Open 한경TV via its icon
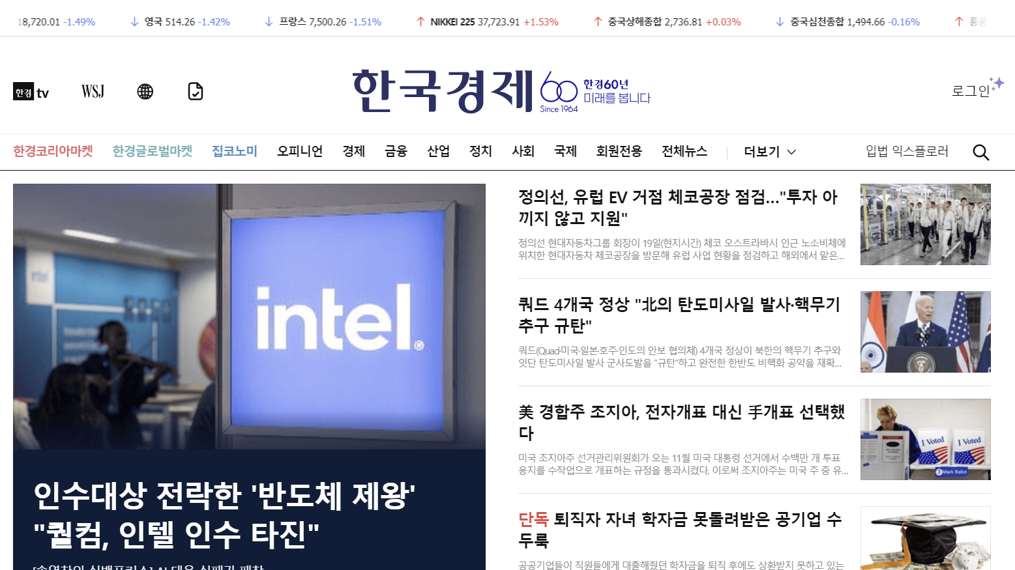 pos(30,91)
